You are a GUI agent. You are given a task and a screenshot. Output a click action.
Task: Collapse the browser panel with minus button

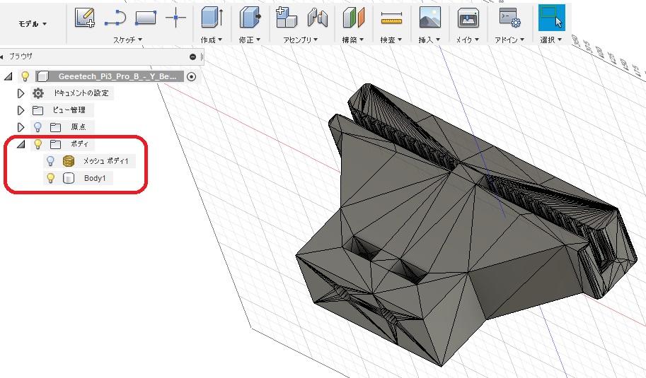pos(192,57)
